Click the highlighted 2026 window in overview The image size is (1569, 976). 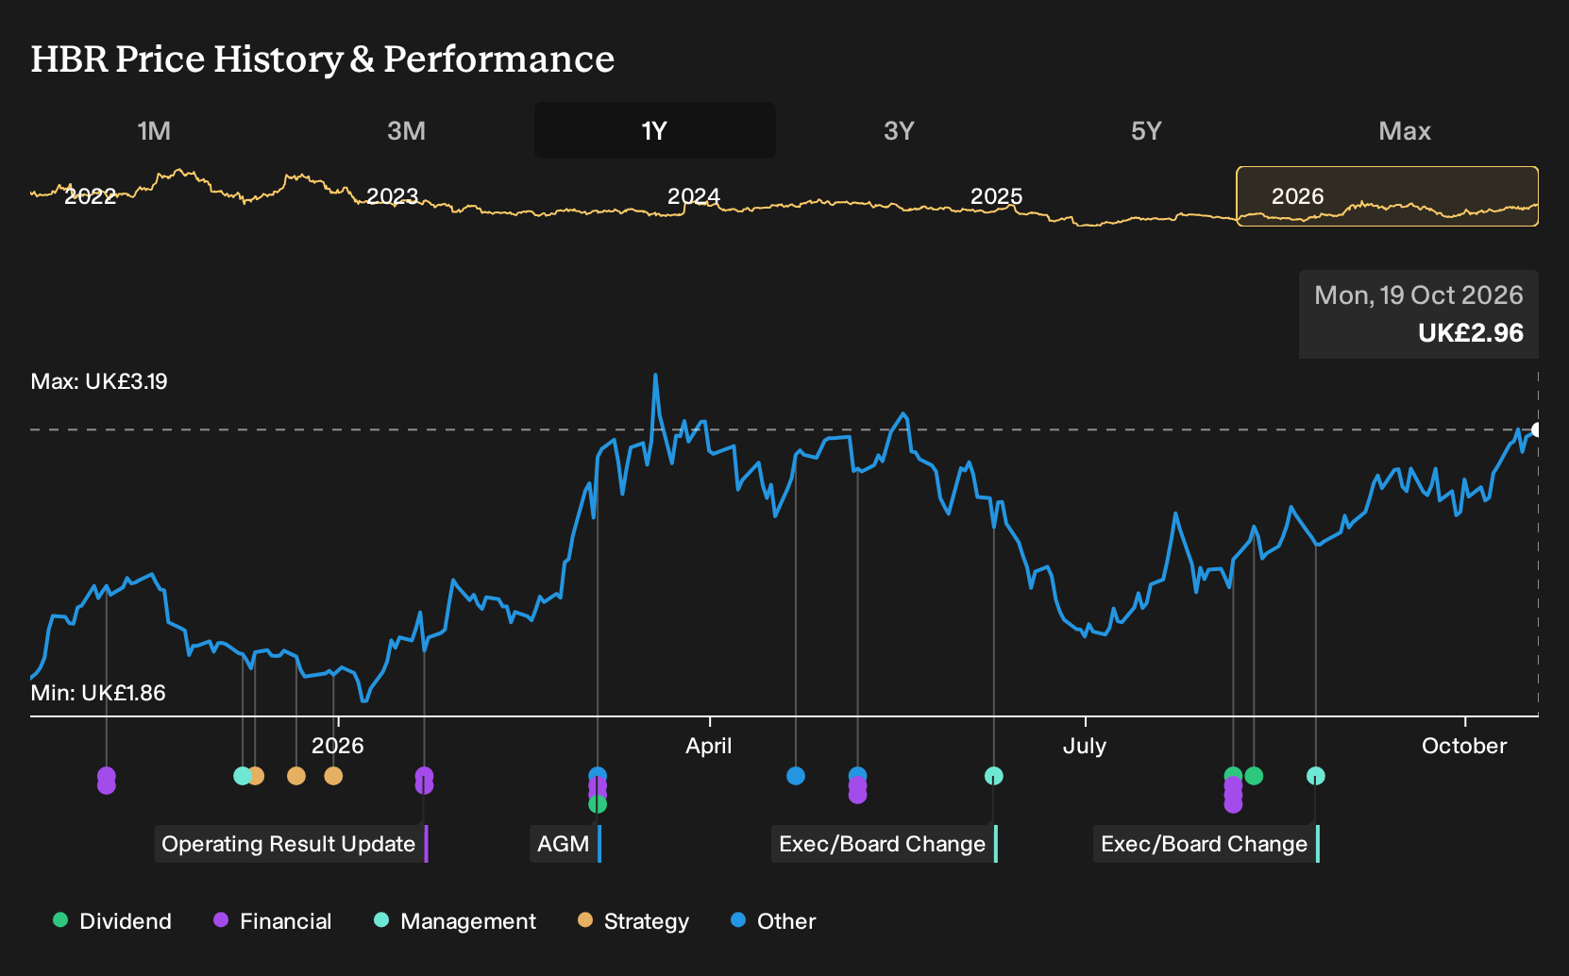tap(1387, 196)
